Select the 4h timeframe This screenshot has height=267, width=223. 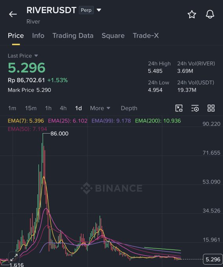[x=63, y=108]
